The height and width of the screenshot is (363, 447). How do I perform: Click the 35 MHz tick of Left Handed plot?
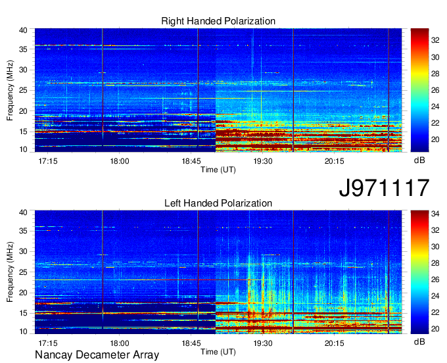[x=23, y=231]
